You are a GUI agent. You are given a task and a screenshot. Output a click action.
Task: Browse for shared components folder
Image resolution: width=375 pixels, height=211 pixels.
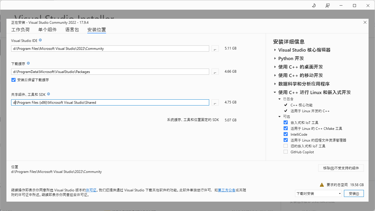(x=215, y=103)
